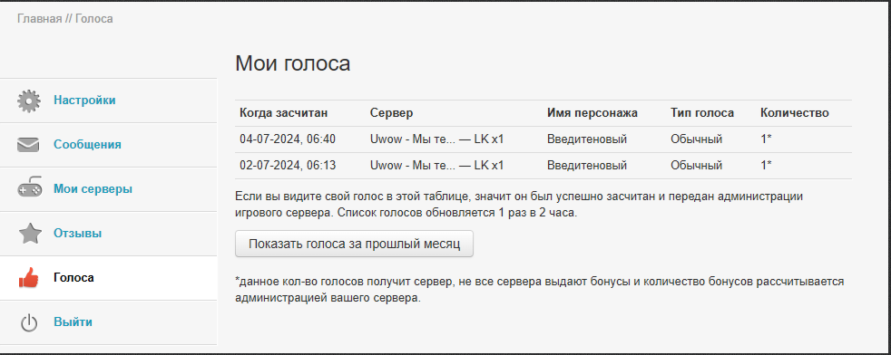Click the Когда засчитан column header
891x355 pixels.
[x=284, y=113]
